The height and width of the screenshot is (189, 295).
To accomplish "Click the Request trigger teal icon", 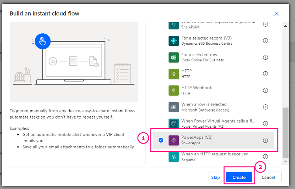I will tap(173, 157).
